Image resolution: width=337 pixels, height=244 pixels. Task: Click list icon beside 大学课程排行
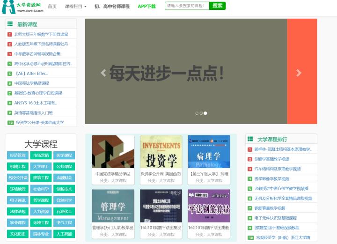[250, 139]
